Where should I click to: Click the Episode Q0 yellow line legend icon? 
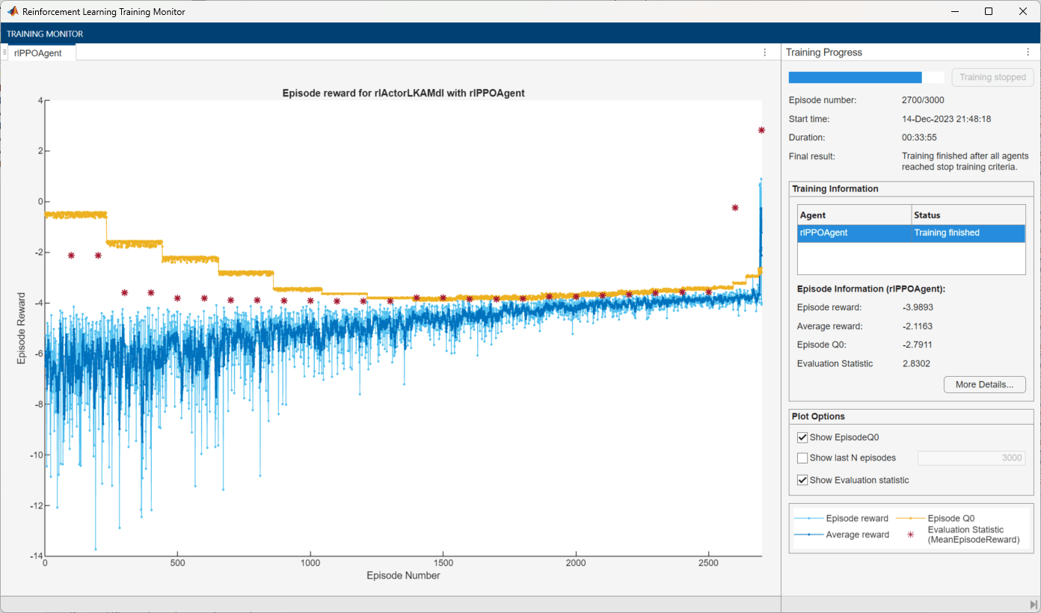(910, 518)
